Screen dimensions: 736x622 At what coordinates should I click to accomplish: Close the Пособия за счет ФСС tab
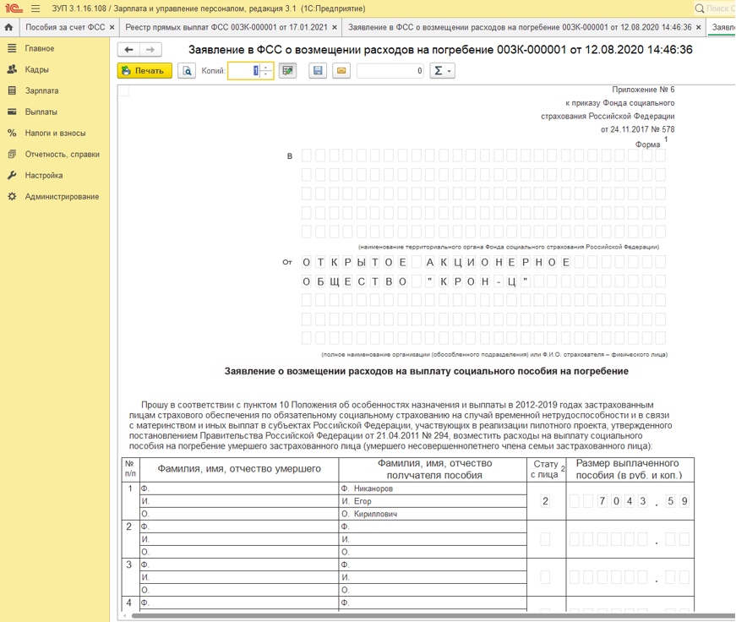coord(112,28)
